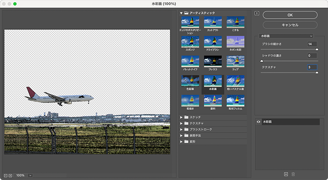The image size is (328, 180).
Task: Select the ネオン光彩 filter thumbnail
Action: (x=235, y=42)
